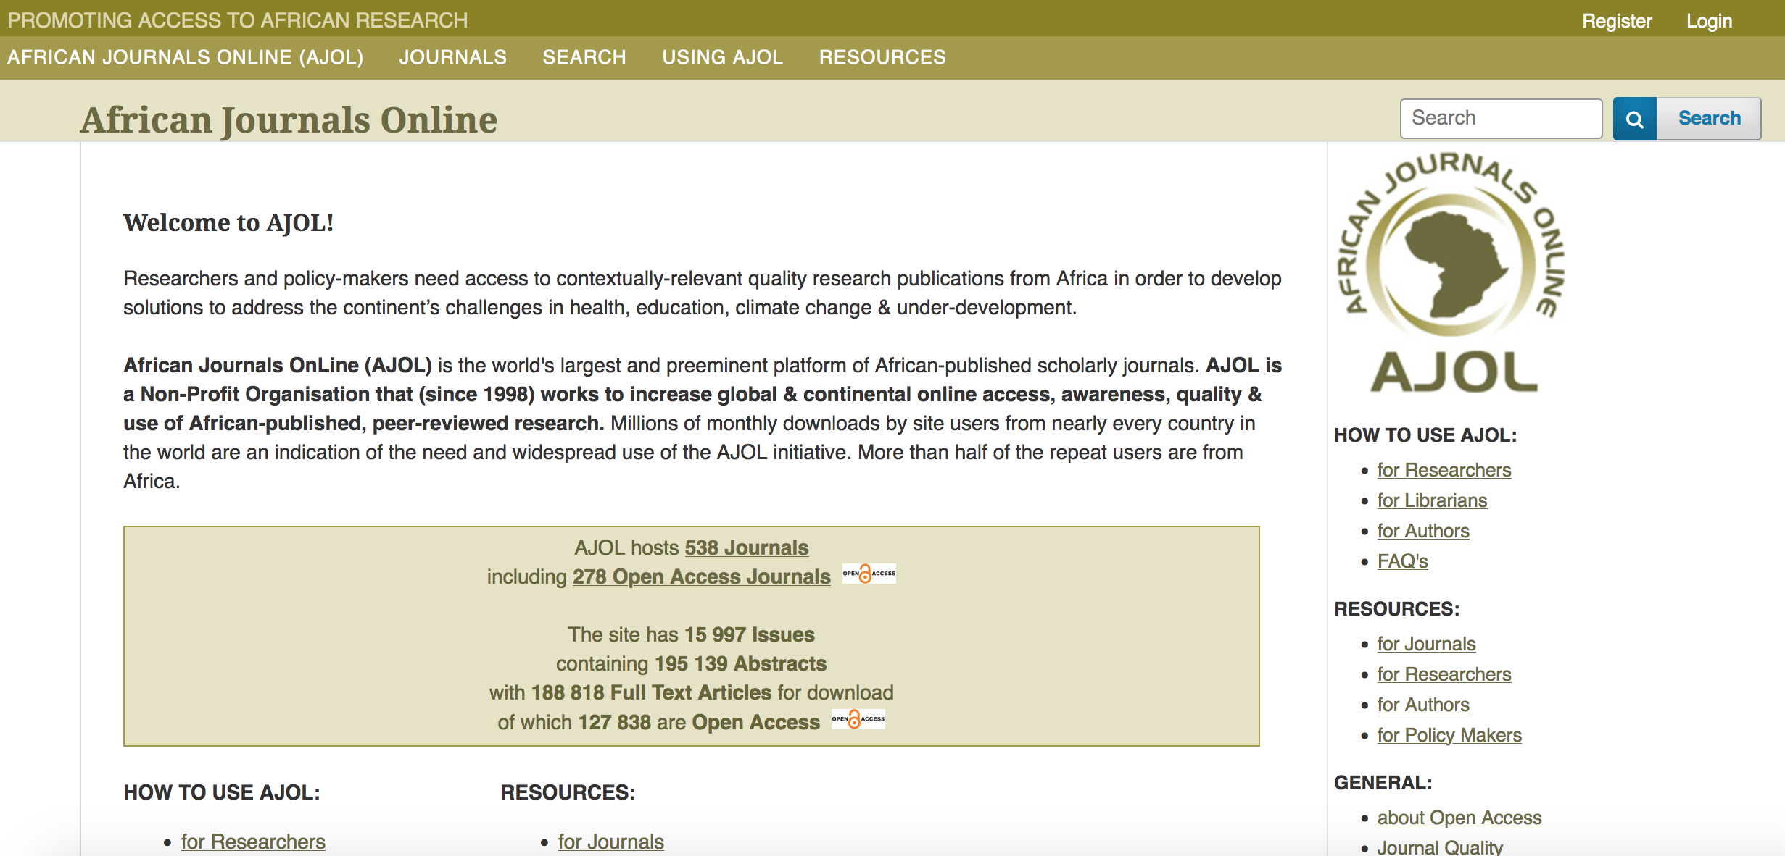Open the SEARCH menu in navigation bar
The height and width of the screenshot is (856, 1785).
pos(584,57)
